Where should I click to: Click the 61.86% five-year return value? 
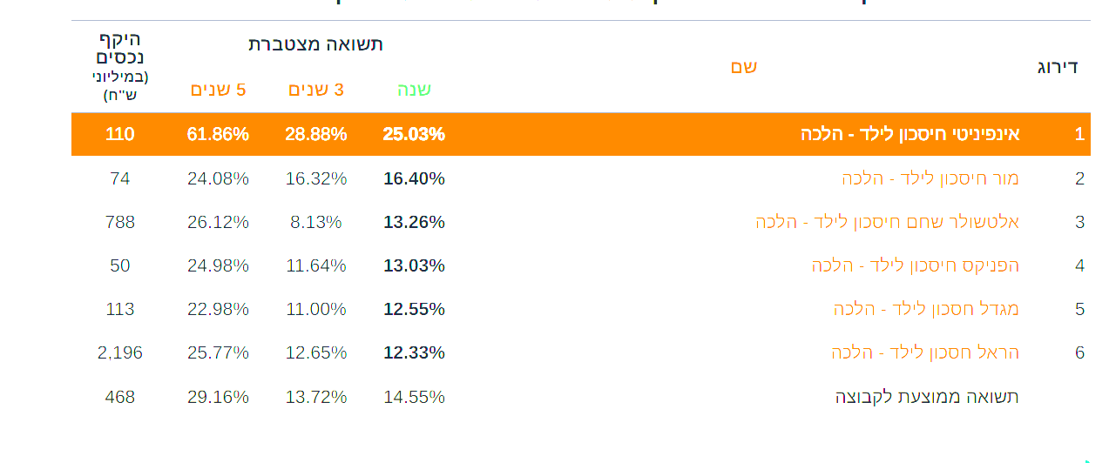click(x=218, y=134)
